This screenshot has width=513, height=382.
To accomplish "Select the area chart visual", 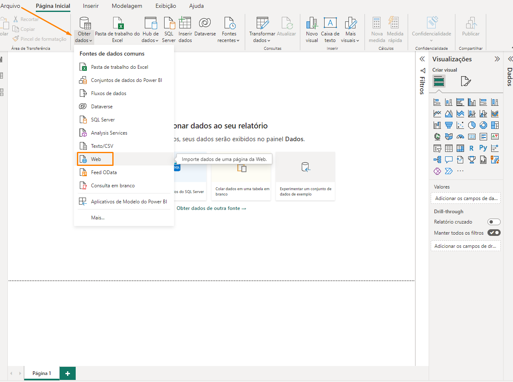I will click(x=449, y=114).
